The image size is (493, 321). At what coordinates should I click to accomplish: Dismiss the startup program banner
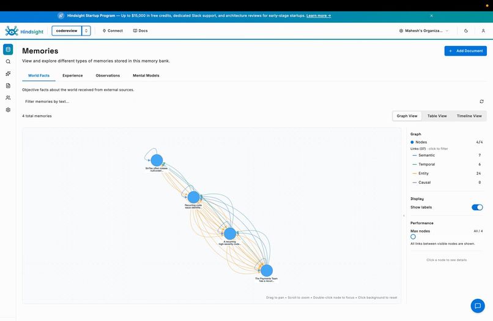pos(431,15)
